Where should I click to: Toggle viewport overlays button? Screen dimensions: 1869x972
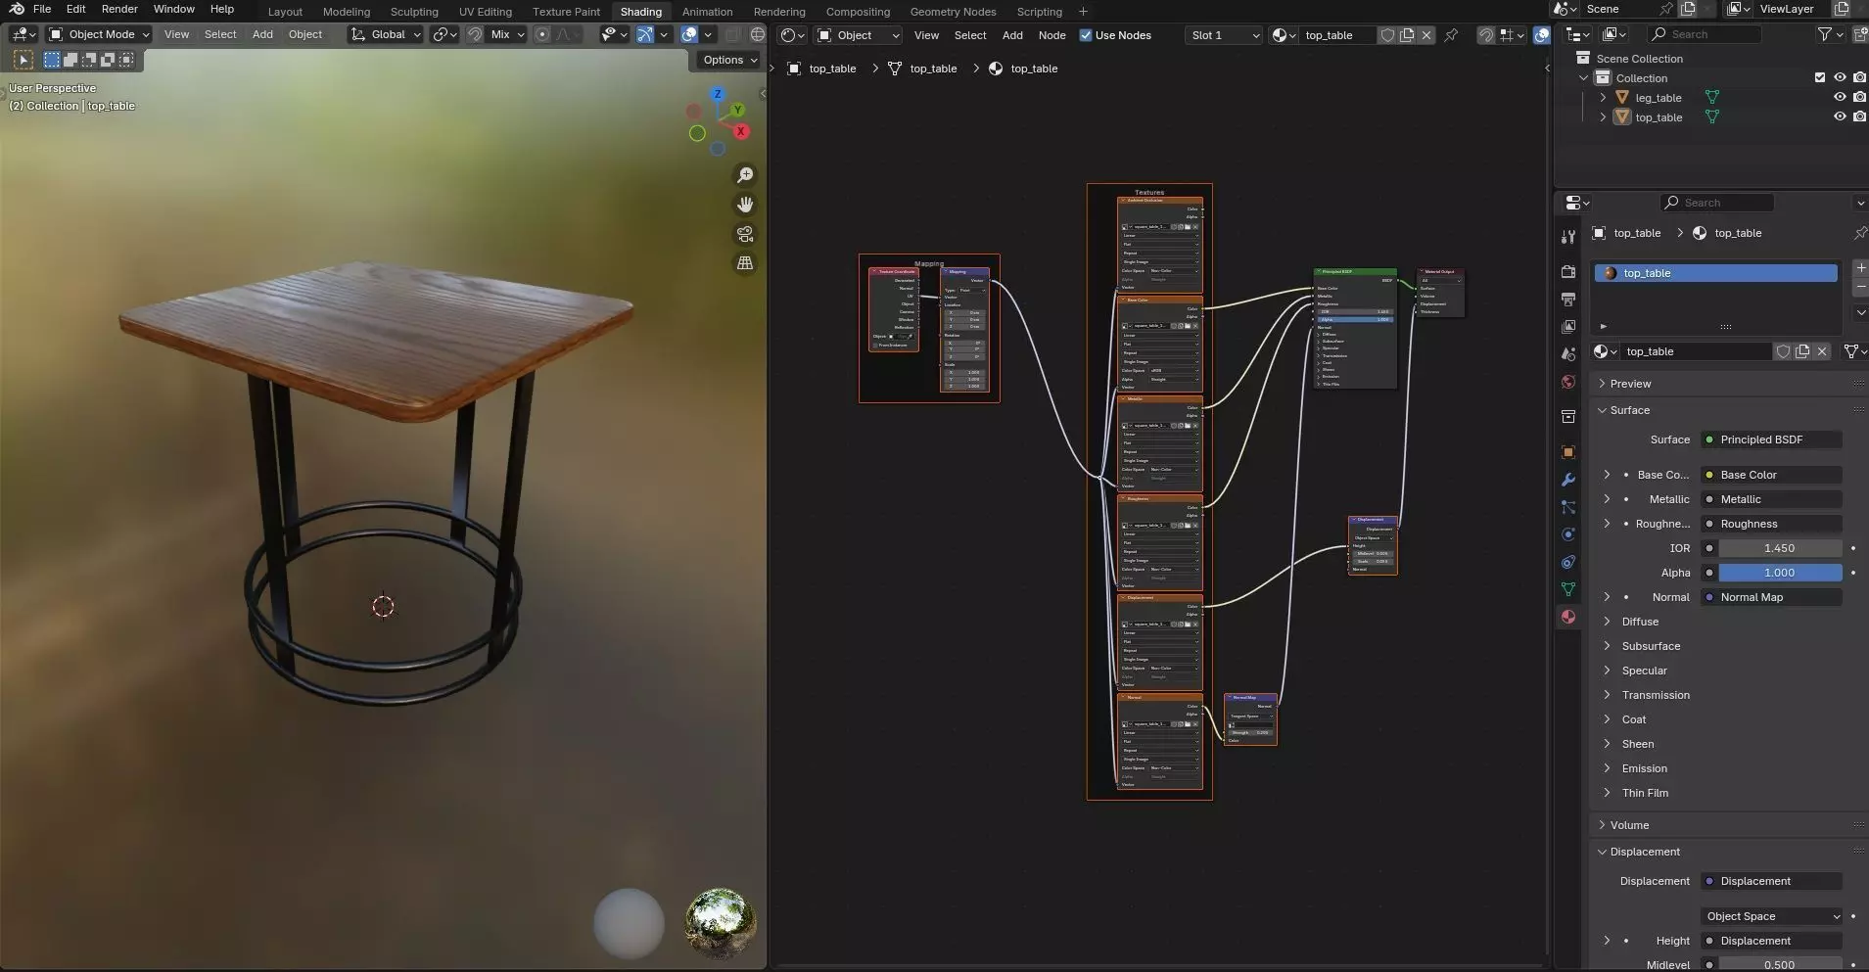[x=689, y=34]
